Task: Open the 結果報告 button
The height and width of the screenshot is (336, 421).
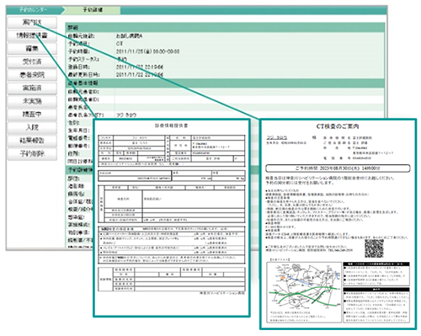Action: [32, 141]
